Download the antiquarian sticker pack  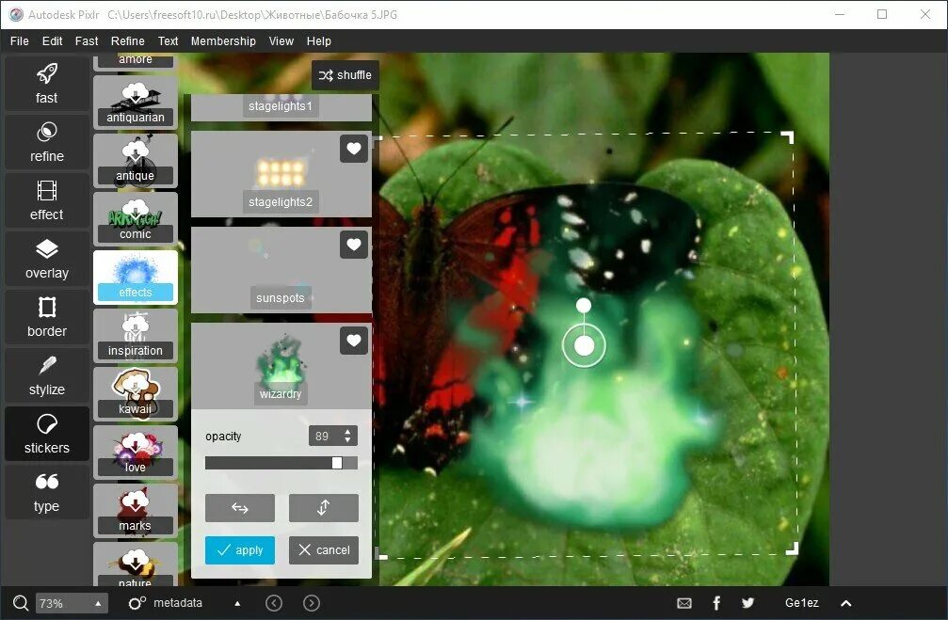[x=136, y=103]
